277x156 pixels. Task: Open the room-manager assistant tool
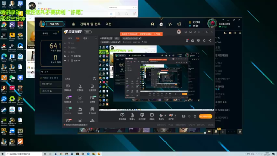point(80,88)
